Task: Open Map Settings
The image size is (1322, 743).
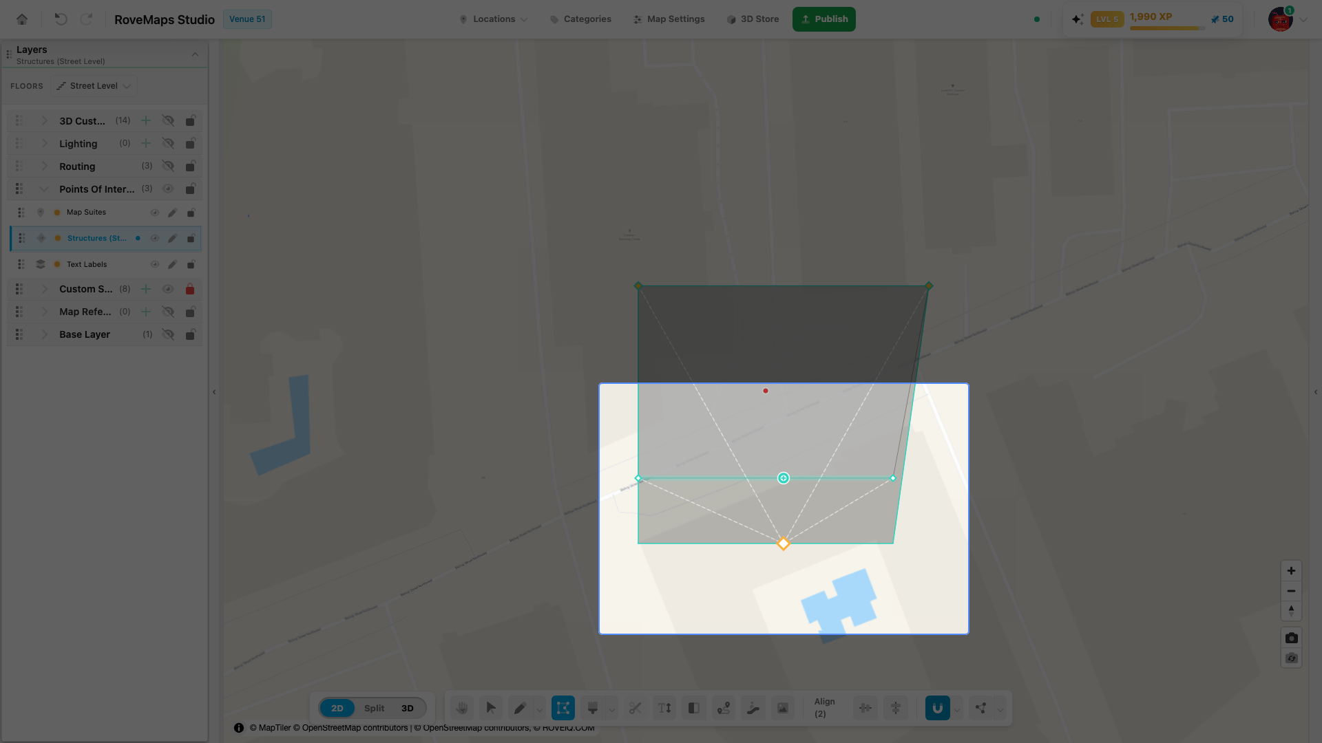Action: pyautogui.click(x=669, y=19)
